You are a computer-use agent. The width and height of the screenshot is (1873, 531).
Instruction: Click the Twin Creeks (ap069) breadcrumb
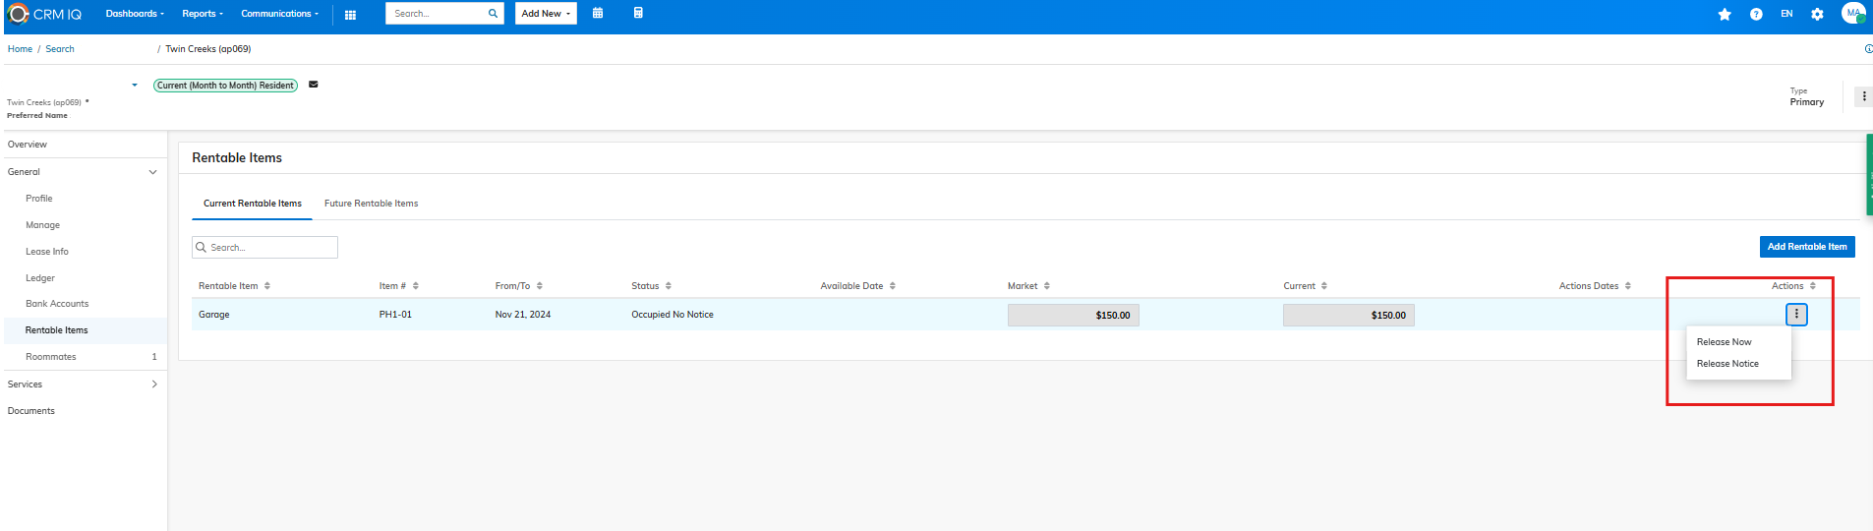click(x=208, y=49)
